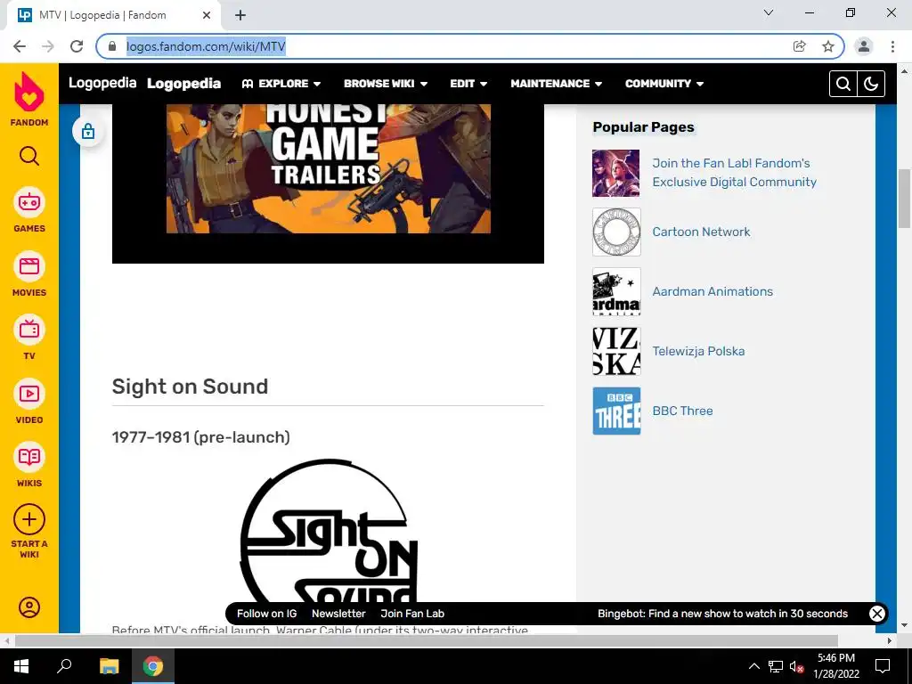Click the bold Logopedia wiki title
912x684 pixels.
183,84
